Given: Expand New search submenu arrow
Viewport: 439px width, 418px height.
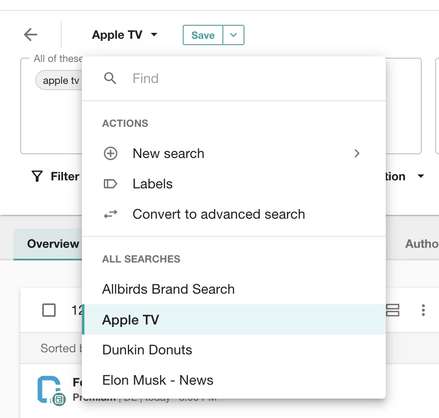Looking at the screenshot, I should coord(357,153).
